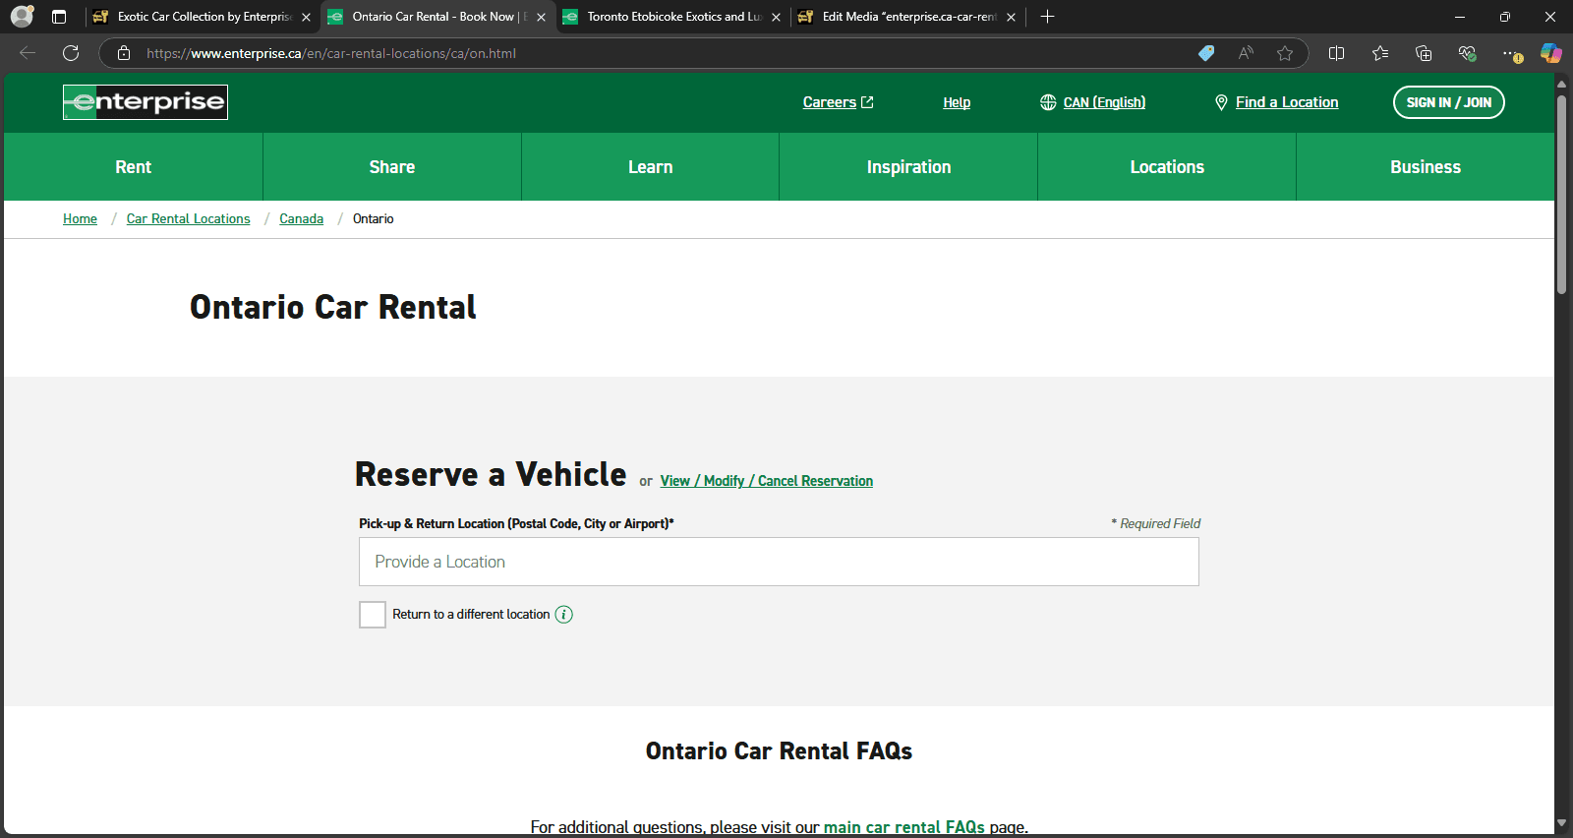Open the CAN (English) language selector

click(x=1103, y=102)
